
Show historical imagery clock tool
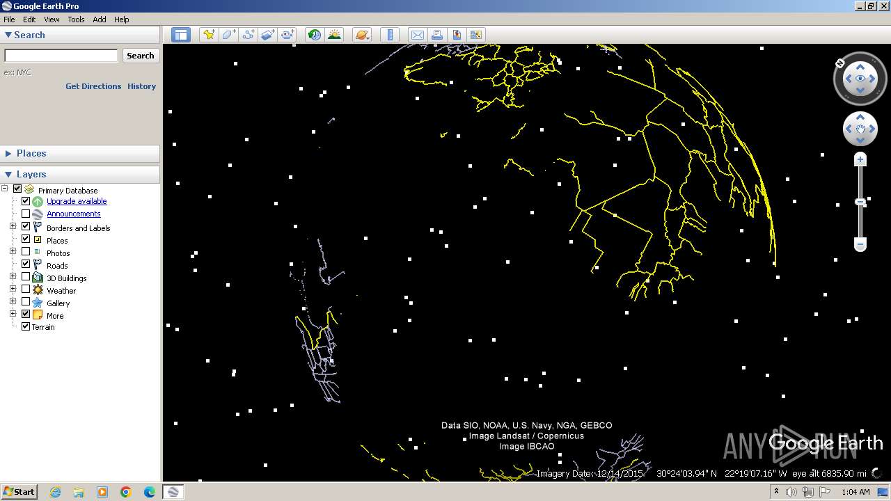coord(315,35)
